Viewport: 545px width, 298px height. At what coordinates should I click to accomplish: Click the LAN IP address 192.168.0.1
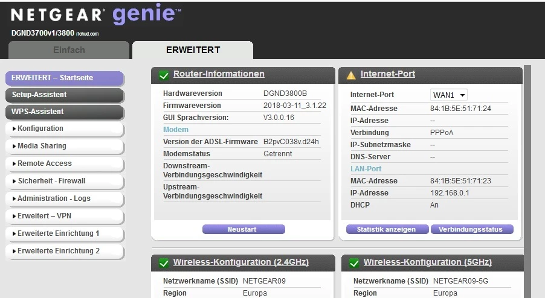coord(450,193)
